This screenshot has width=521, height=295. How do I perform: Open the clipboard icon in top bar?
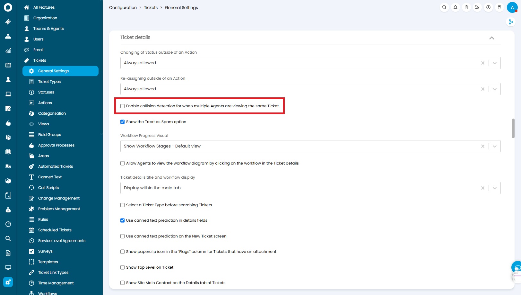[x=466, y=7]
